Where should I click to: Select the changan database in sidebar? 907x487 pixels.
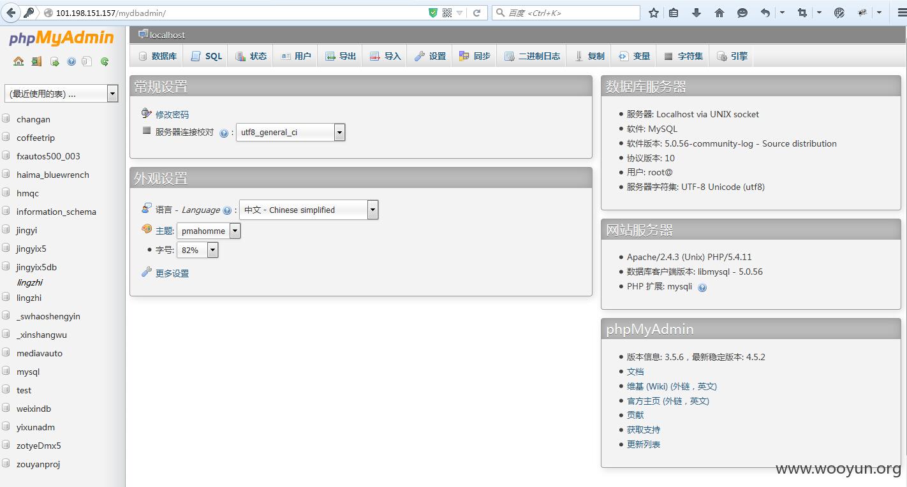tap(33, 119)
